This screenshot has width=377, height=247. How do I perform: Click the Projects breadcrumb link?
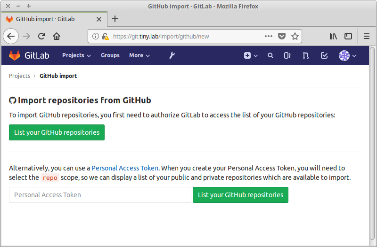19,76
